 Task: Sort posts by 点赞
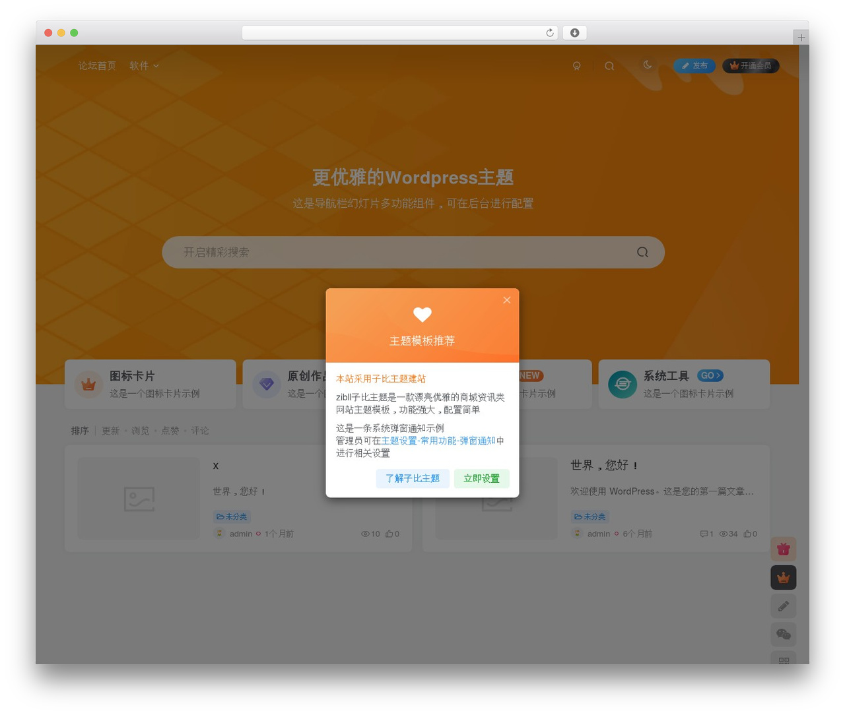tap(170, 431)
